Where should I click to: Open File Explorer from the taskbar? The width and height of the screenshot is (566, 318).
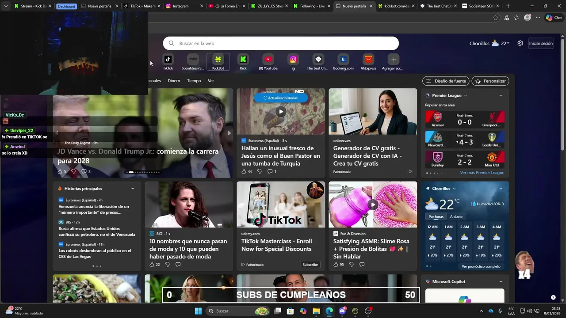[x=316, y=311]
